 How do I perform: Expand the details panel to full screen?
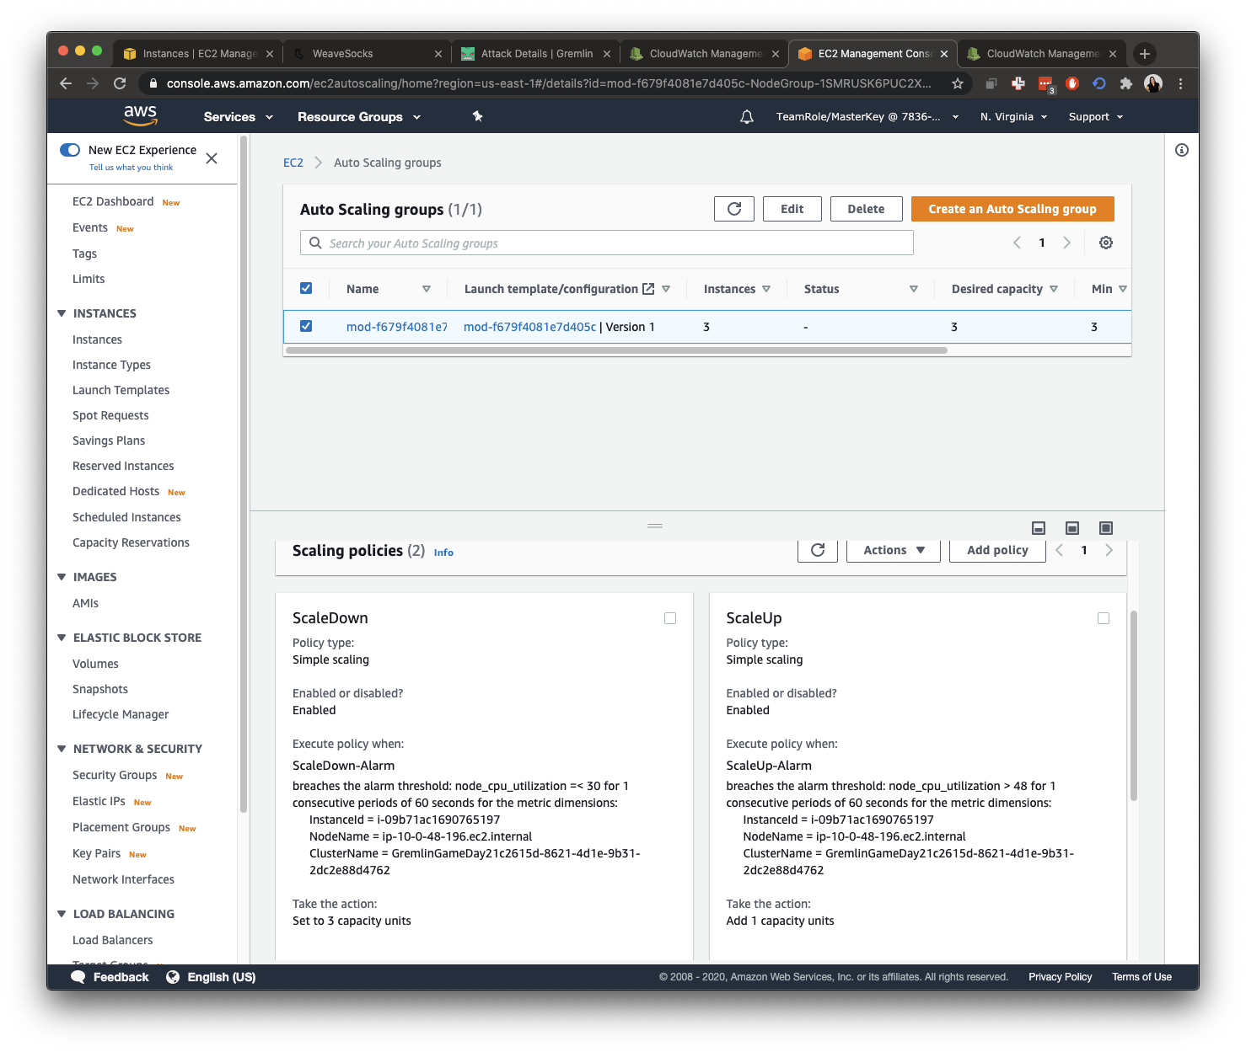[1106, 528]
